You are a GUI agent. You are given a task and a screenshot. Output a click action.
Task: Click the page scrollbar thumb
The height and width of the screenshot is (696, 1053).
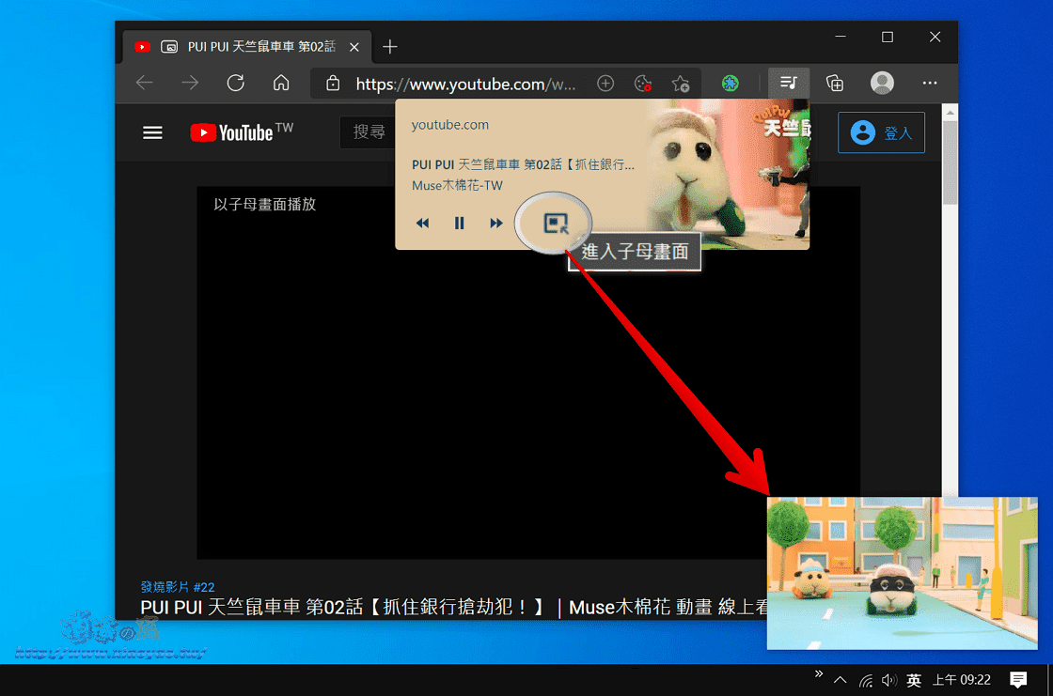click(x=950, y=162)
